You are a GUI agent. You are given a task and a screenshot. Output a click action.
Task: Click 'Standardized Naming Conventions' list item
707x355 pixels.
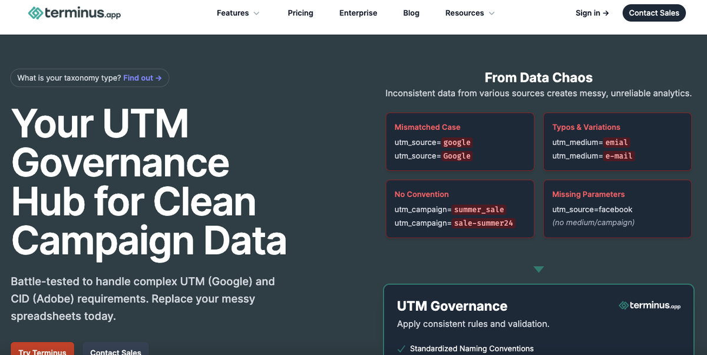472,349
